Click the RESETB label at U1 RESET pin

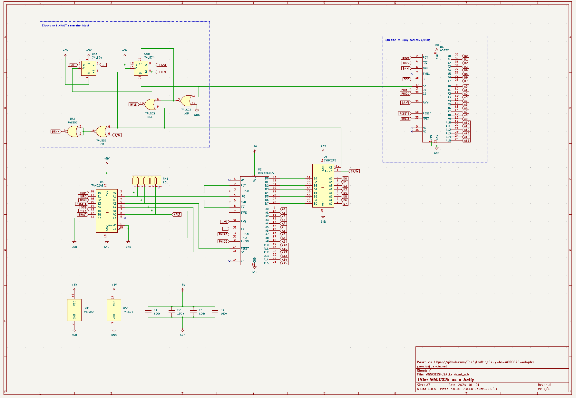pos(404,113)
